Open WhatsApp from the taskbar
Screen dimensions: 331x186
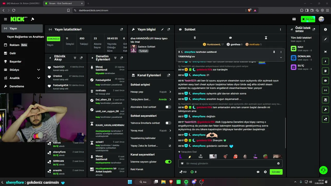point(178,182)
